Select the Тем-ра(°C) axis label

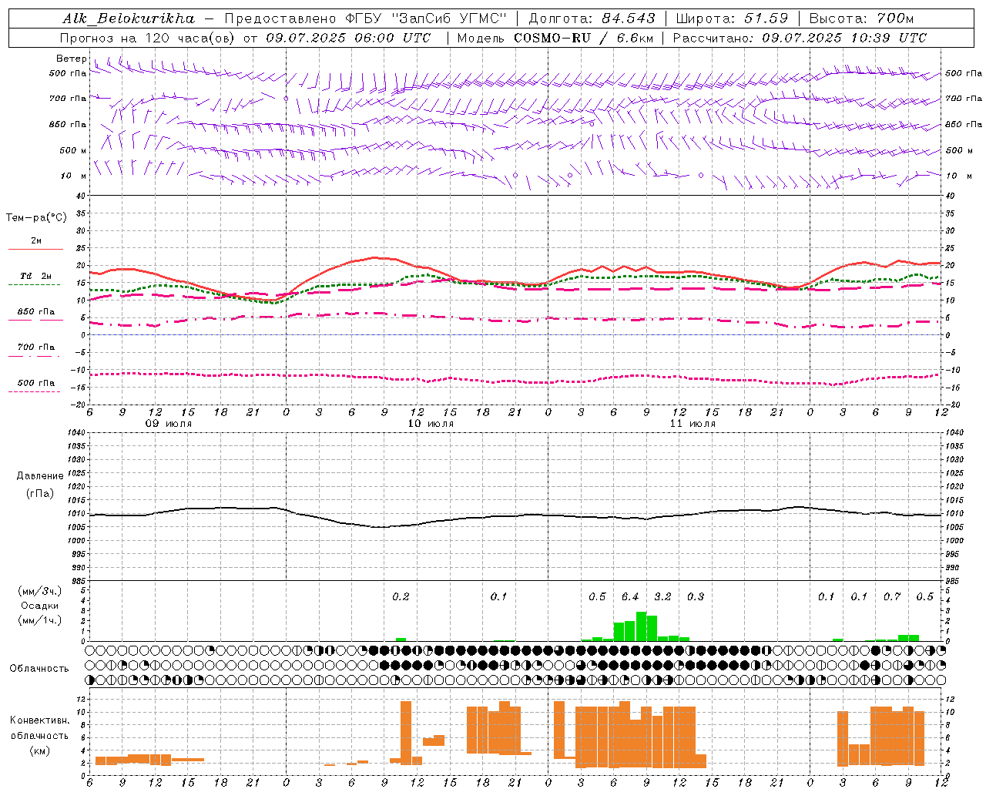tap(36, 218)
